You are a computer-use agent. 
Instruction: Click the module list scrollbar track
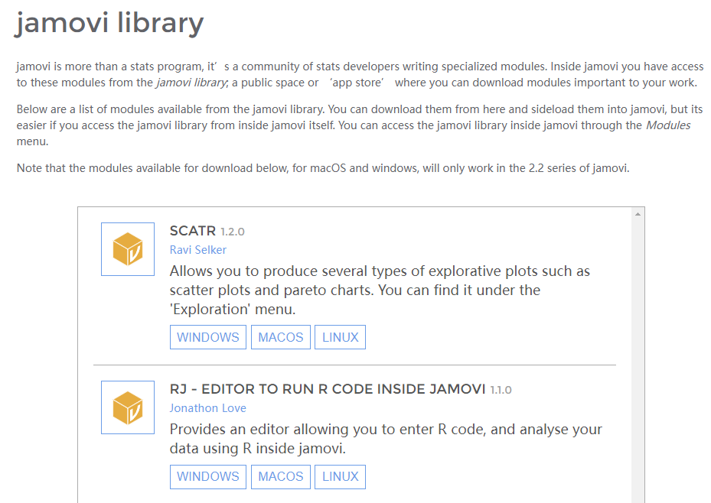[x=638, y=362]
